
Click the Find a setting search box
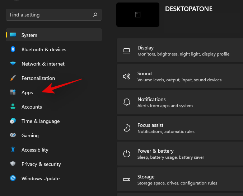pos(50,15)
